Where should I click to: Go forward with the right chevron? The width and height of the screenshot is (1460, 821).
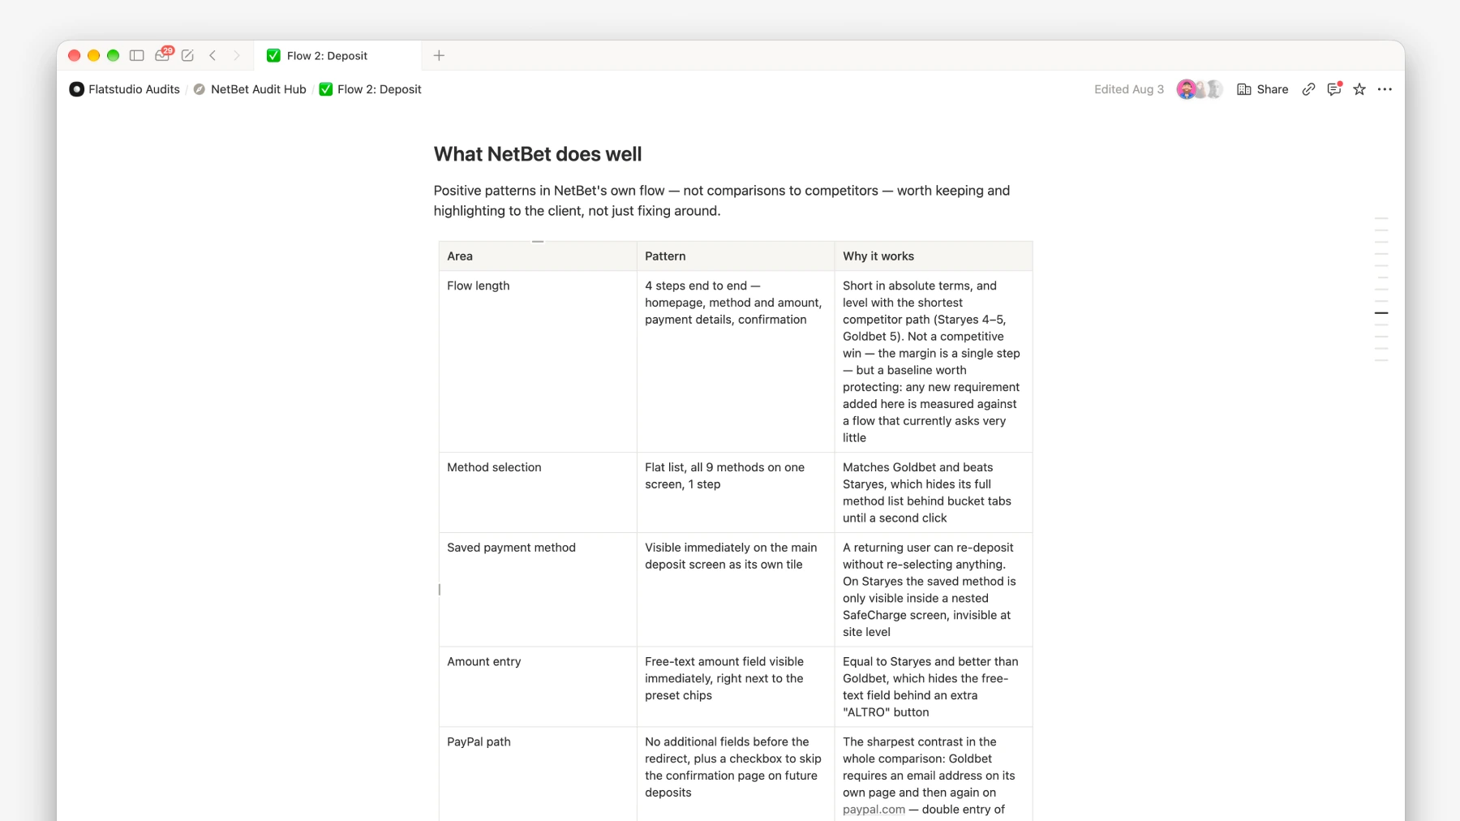click(x=237, y=55)
